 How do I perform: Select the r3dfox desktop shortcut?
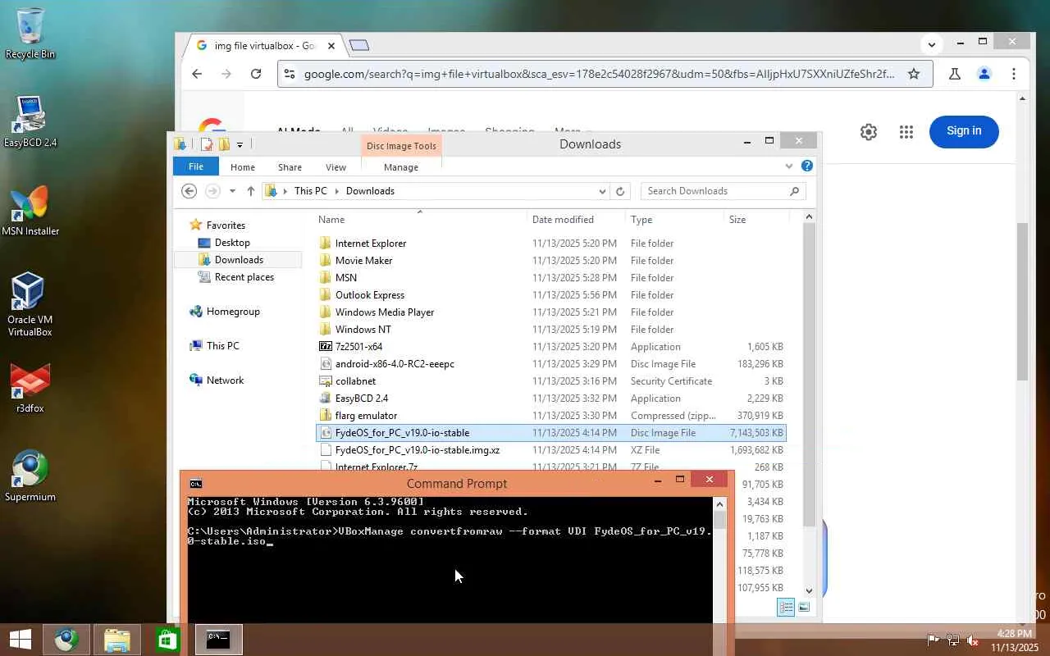(30, 387)
